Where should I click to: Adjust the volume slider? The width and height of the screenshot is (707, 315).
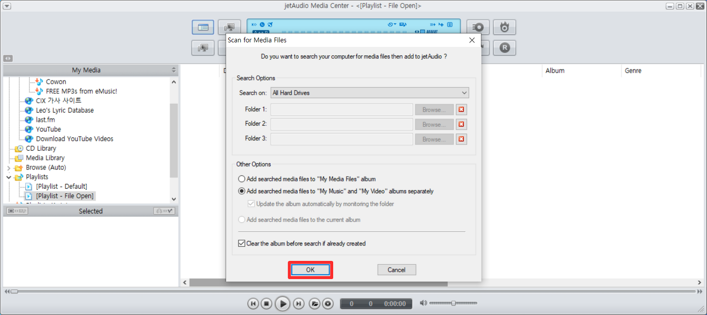coord(453,303)
